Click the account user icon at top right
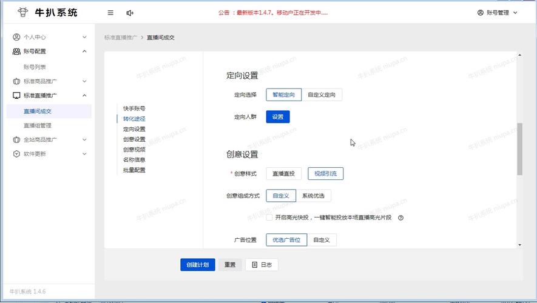 pos(481,13)
